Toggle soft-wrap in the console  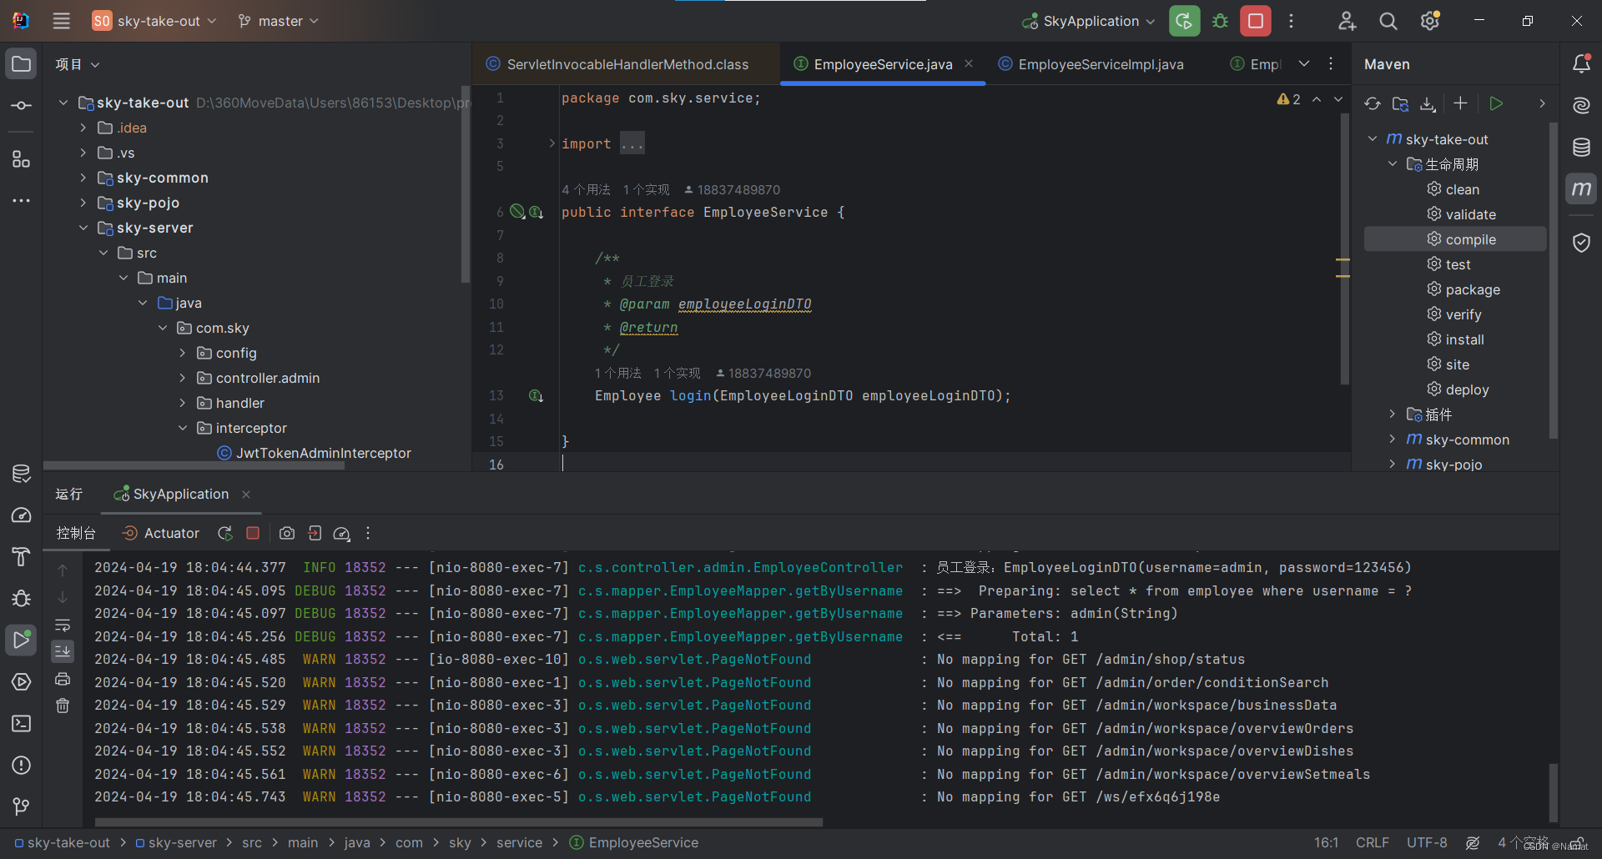coord(63,625)
